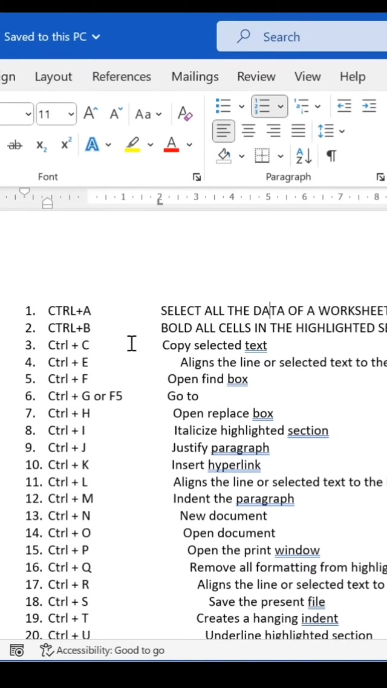Image resolution: width=387 pixels, height=688 pixels.
Task: Click Accessibility: Good to go status
Action: click(x=103, y=651)
